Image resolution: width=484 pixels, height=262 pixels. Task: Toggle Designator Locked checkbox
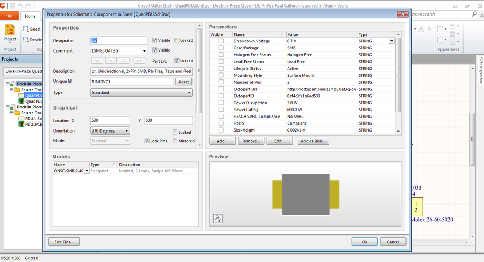click(x=177, y=40)
